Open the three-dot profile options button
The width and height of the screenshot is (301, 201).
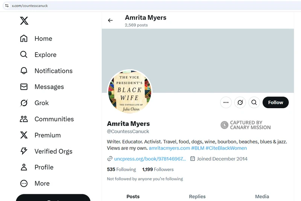coord(226,103)
